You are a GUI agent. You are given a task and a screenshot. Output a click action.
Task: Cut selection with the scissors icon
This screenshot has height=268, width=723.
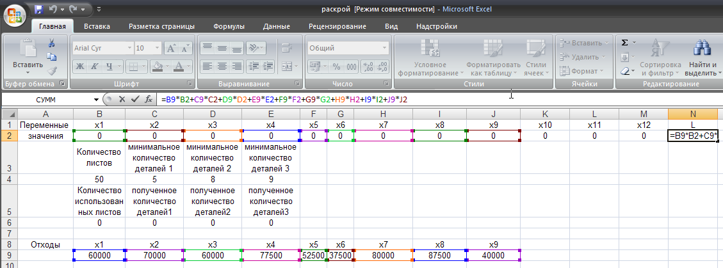click(x=52, y=43)
